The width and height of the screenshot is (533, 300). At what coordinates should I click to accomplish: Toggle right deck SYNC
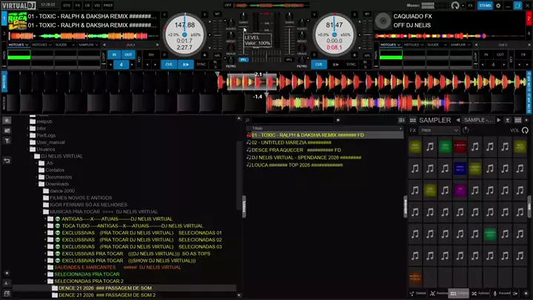point(351,64)
